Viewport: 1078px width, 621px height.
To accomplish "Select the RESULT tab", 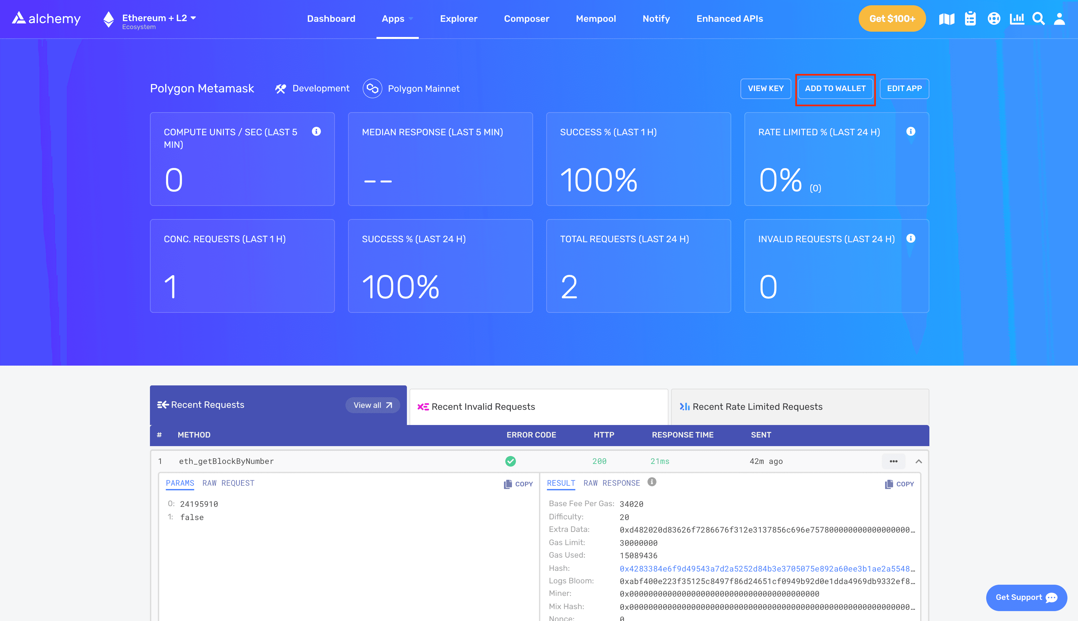I will pyautogui.click(x=561, y=483).
